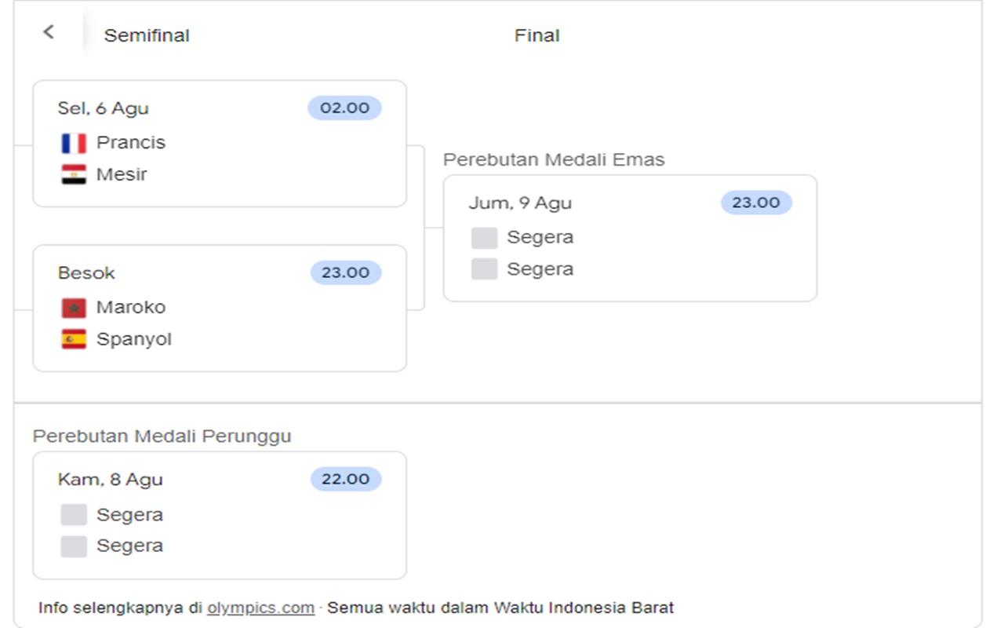Click first placeholder team icon in gold match

tap(484, 238)
